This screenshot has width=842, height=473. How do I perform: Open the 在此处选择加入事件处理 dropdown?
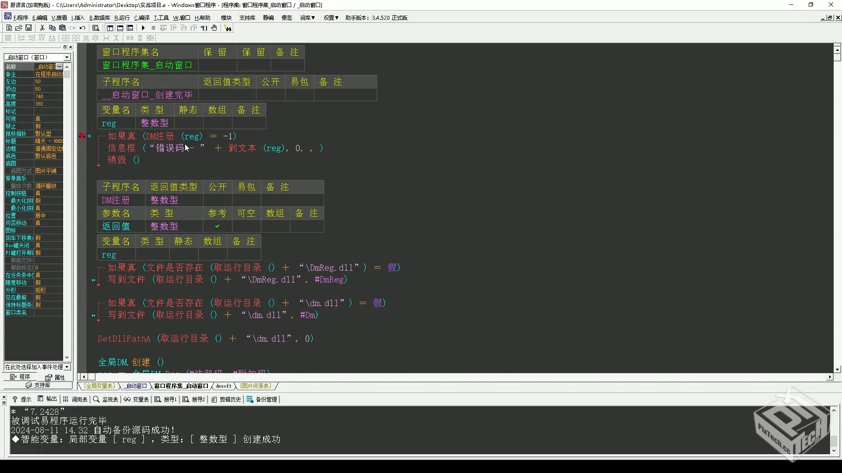pos(67,367)
